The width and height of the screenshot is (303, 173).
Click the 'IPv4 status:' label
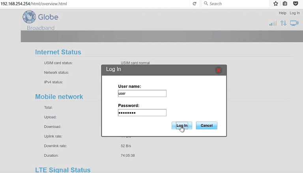(x=53, y=82)
